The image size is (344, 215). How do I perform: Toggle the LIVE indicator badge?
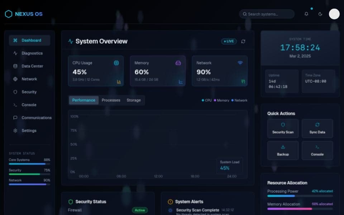(x=229, y=41)
